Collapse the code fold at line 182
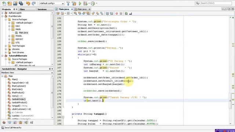 [63, 117]
